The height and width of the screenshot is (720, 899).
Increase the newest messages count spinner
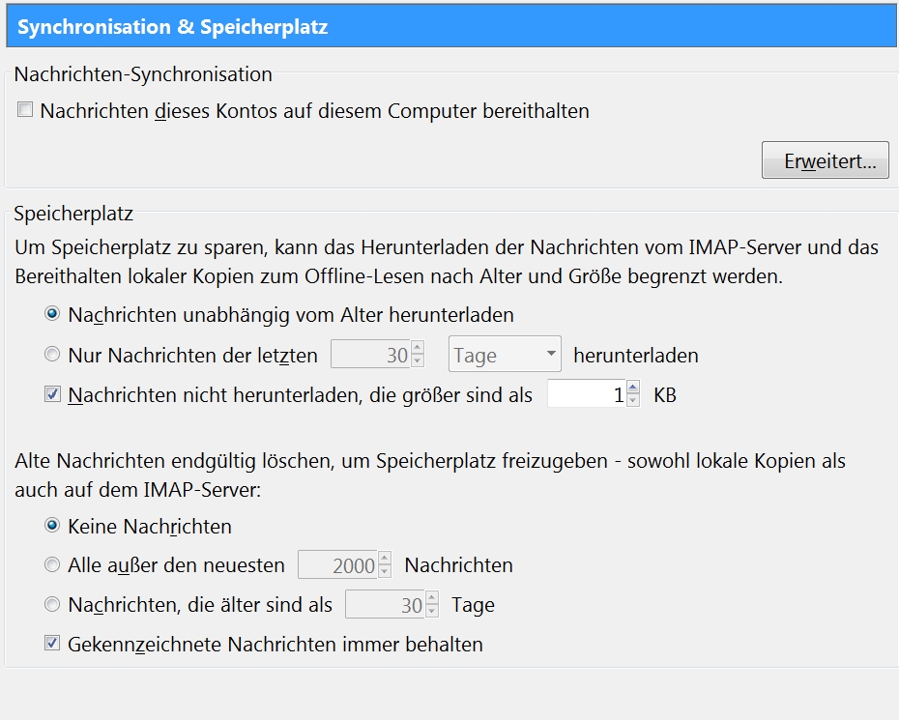coord(385,560)
